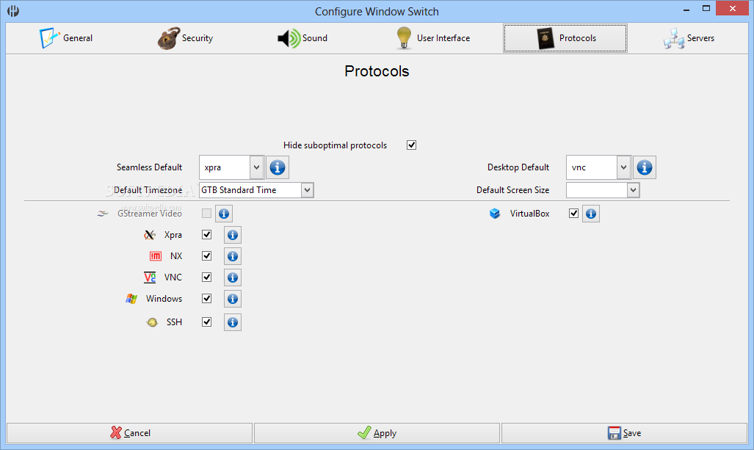Uncheck the Windows protocol checkbox
The image size is (754, 450).
[207, 298]
